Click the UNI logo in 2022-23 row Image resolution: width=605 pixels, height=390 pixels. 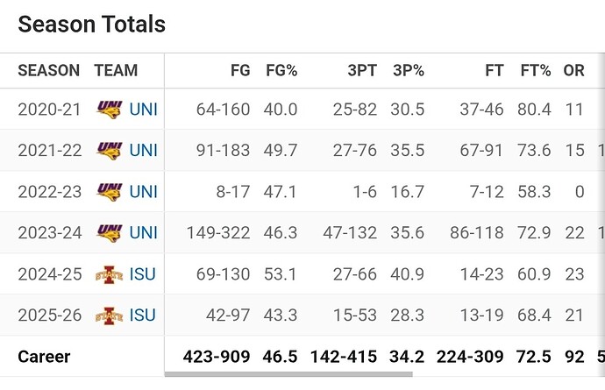click(109, 191)
